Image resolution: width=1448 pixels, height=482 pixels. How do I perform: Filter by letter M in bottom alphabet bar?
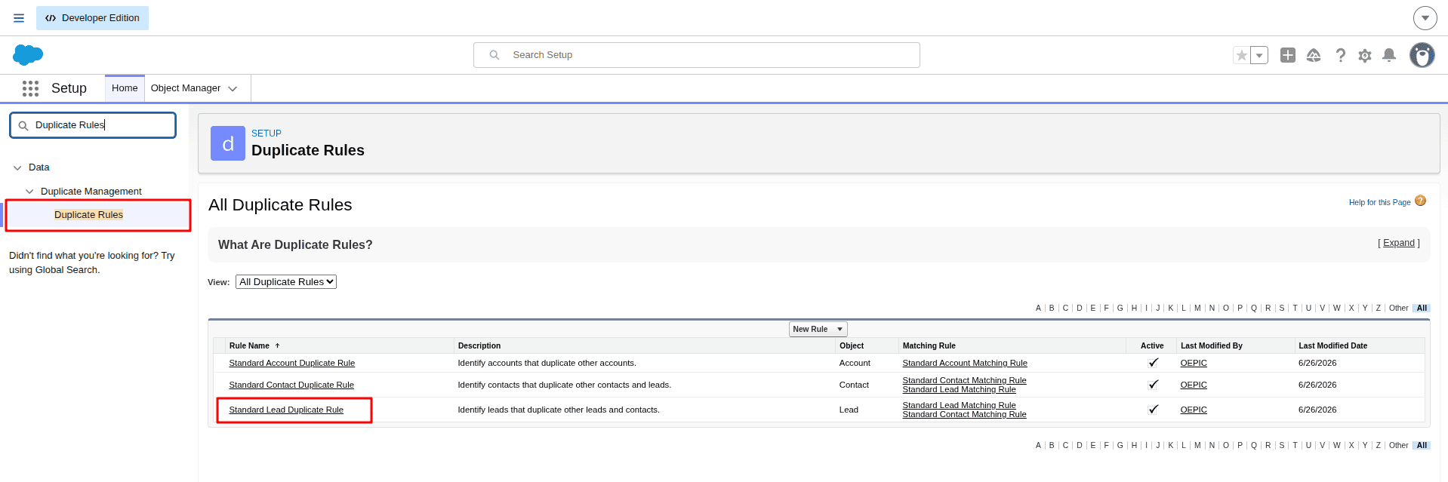1197,446
